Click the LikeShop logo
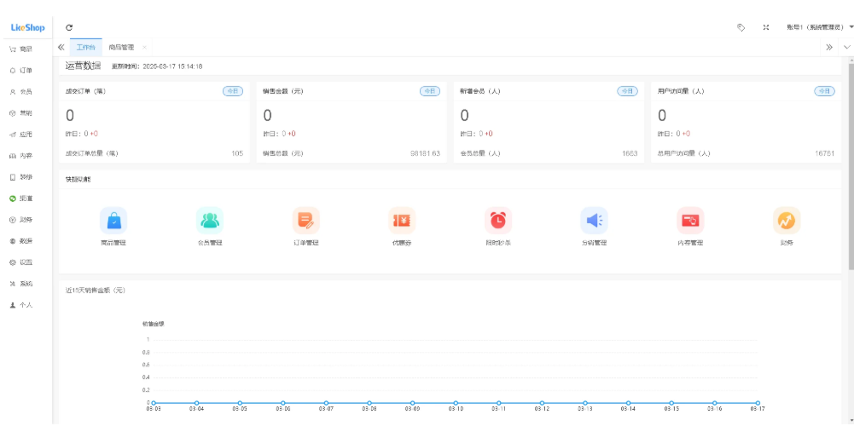Image resolution: width=854 pixels, height=426 pixels. point(28,28)
